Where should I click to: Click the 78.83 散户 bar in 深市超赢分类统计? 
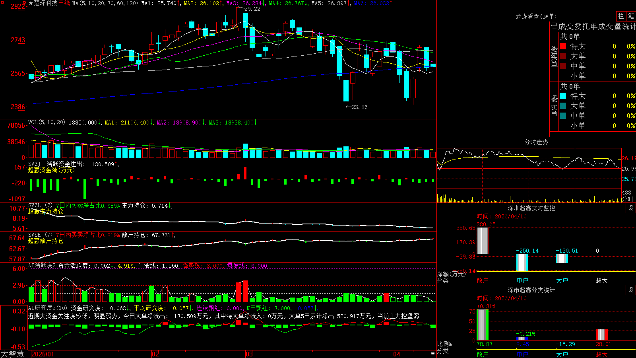click(483, 325)
